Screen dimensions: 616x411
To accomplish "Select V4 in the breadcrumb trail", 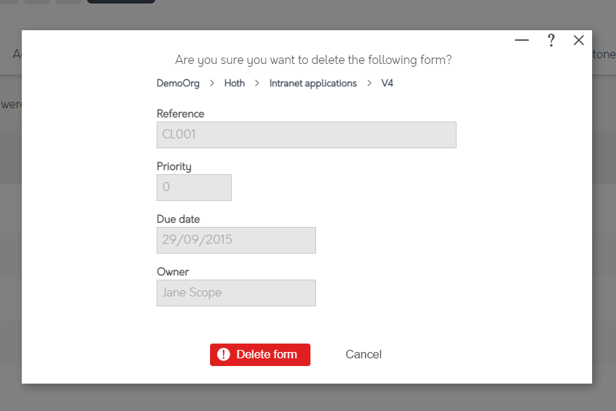I will coord(387,83).
